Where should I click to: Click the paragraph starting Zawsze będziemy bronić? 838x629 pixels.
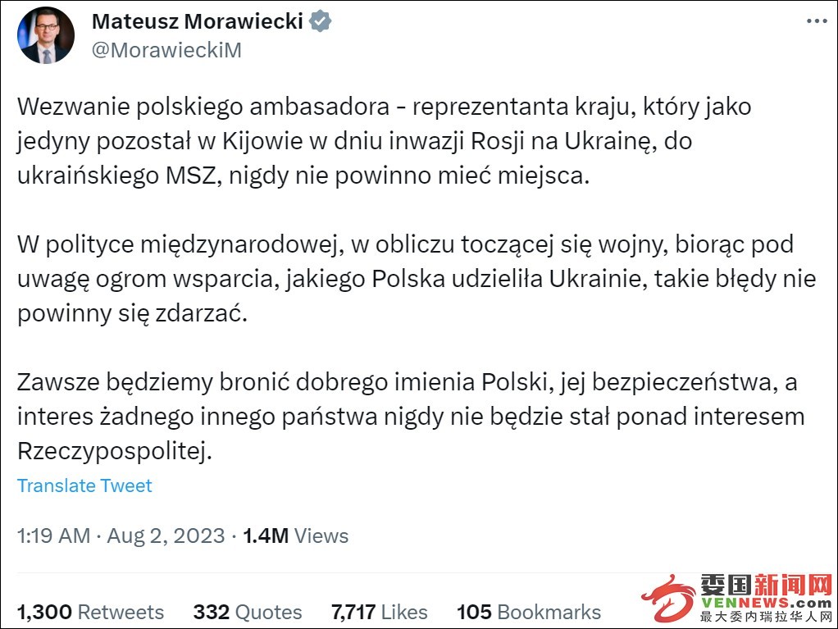point(411,417)
